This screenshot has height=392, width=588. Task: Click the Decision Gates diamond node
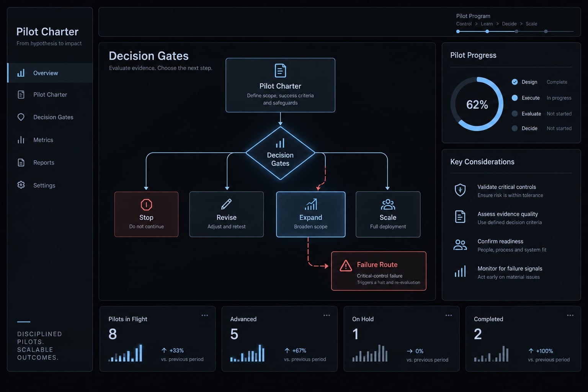(280, 153)
